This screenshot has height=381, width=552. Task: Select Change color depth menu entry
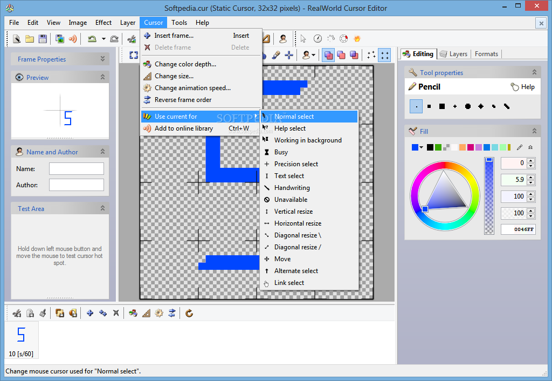(202, 64)
